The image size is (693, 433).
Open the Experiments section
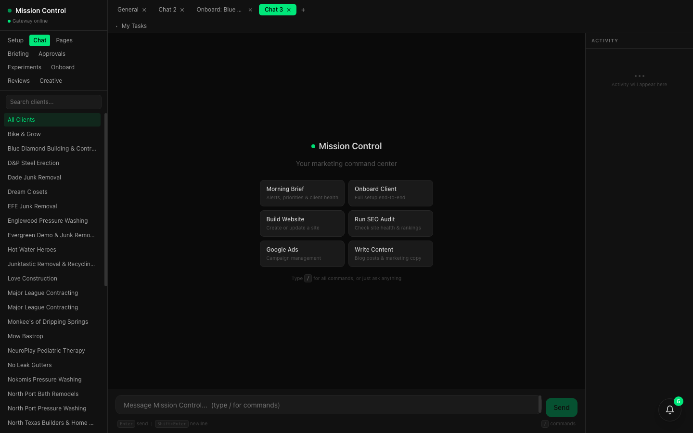tap(25, 67)
